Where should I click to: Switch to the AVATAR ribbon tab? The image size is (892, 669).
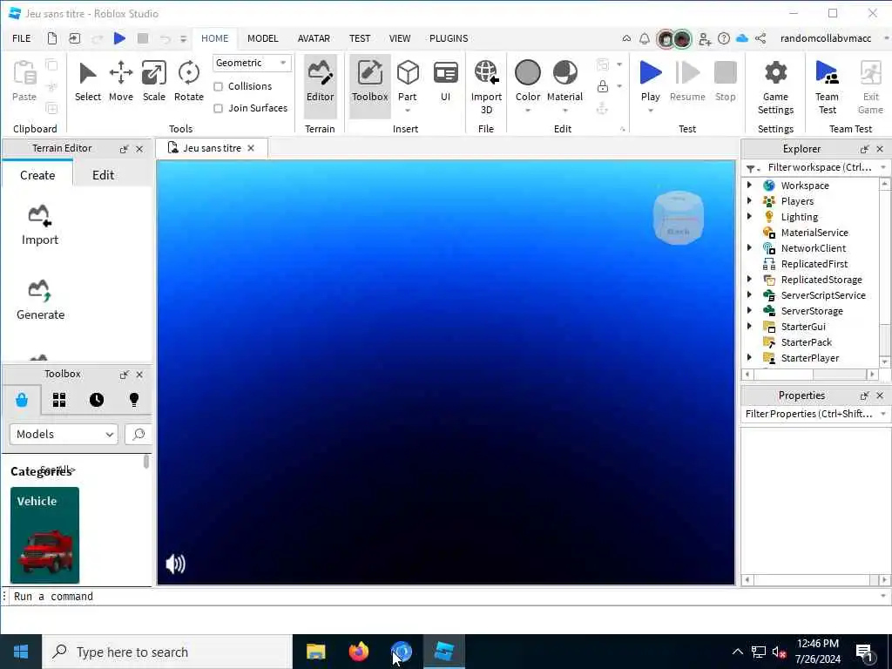point(314,38)
